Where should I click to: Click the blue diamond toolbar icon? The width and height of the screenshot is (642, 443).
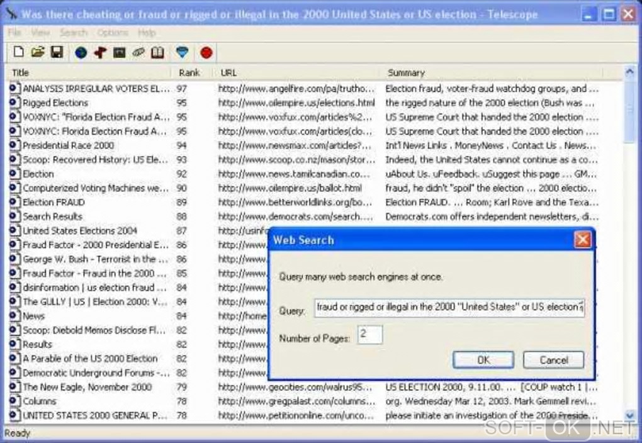[182, 52]
